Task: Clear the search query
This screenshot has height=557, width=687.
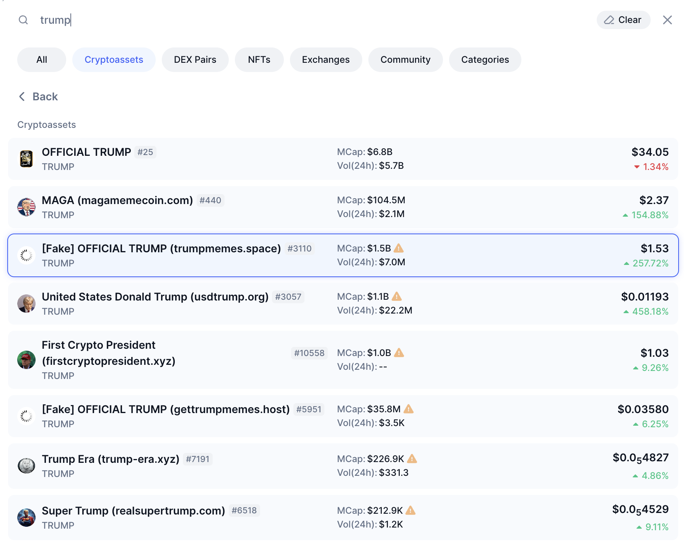Action: 624,20
